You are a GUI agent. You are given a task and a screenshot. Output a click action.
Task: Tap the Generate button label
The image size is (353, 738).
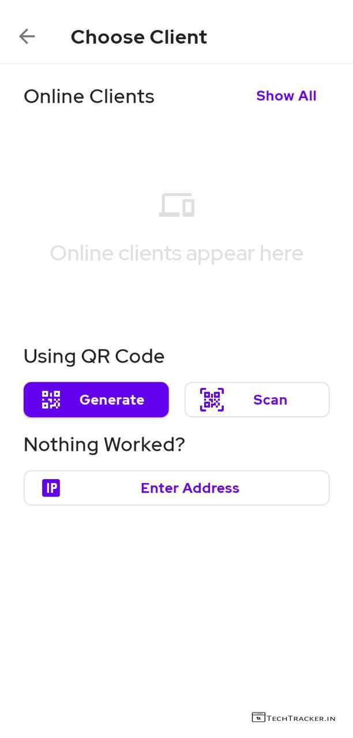[112, 400]
